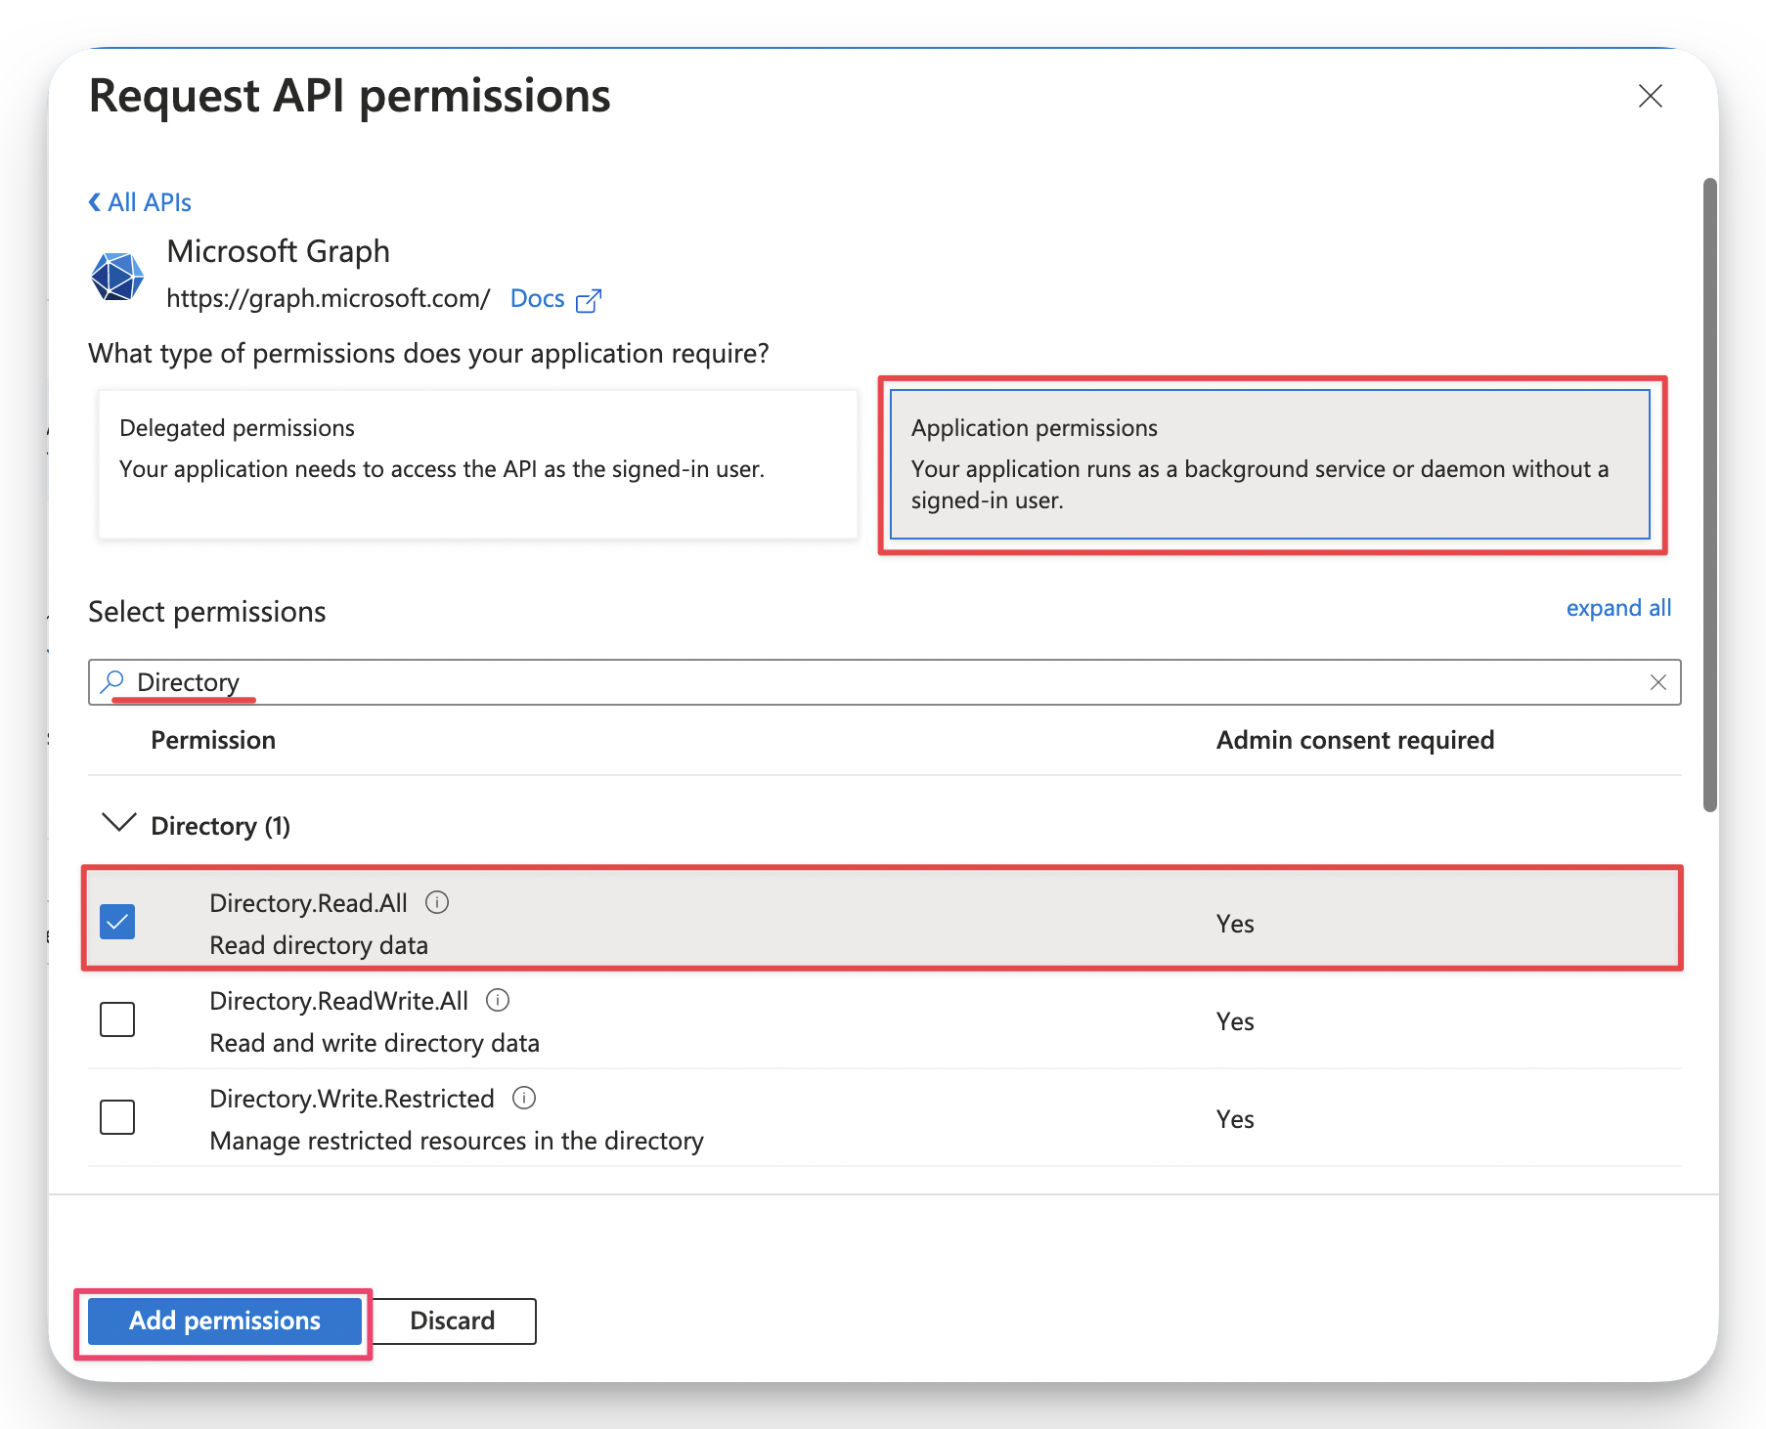The width and height of the screenshot is (1766, 1429).
Task: Check the Directory.ReadWrite.All checkbox
Action: pyautogui.click(x=117, y=1019)
